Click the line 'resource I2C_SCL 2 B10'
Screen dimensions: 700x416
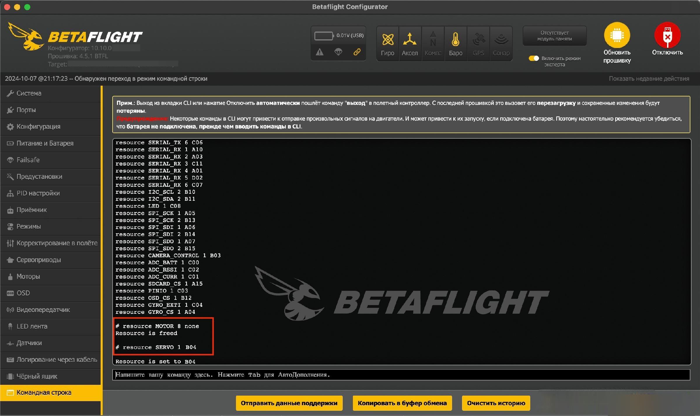pos(155,192)
